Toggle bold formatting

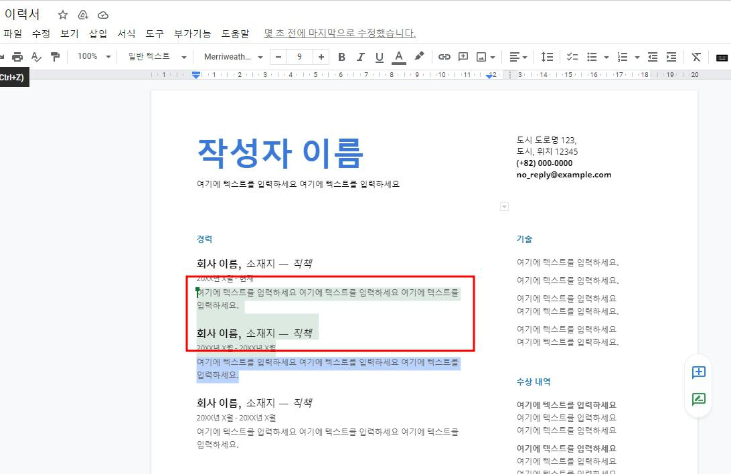342,57
